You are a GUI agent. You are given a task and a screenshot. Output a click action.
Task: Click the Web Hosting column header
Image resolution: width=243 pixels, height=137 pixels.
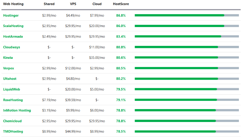click(13, 4)
